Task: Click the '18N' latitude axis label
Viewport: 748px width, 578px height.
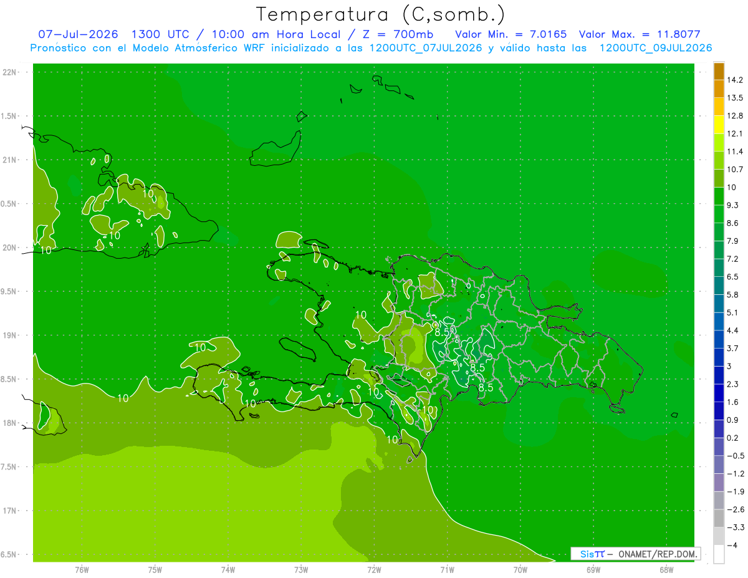Action: point(9,423)
